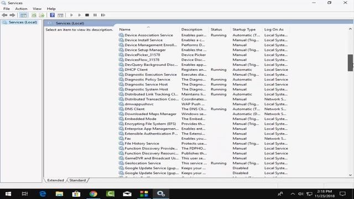
Task: Open the taskbar clock showing 2:18 PM
Action: [x=325, y=194]
